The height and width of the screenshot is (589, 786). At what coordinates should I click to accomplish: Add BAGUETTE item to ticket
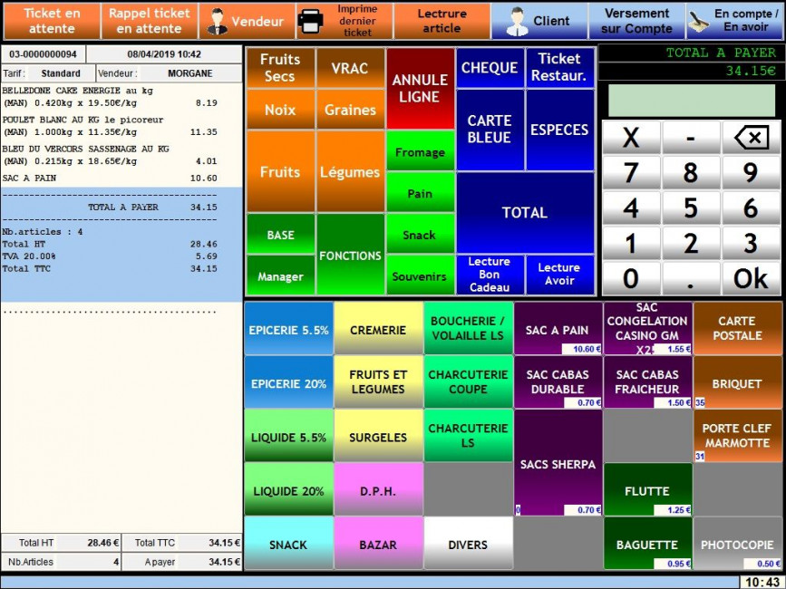point(647,544)
